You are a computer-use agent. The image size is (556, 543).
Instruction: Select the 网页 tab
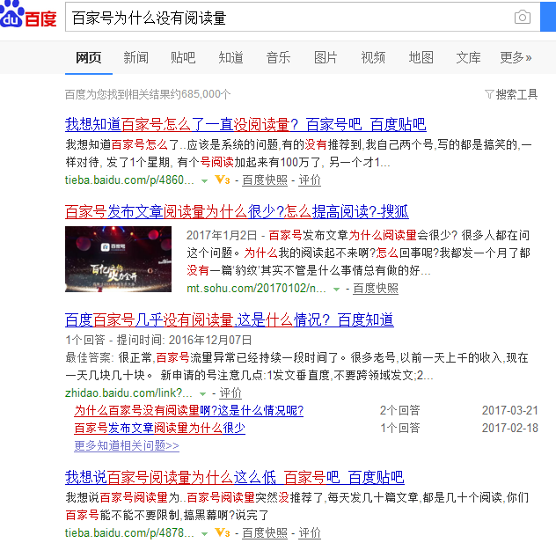[89, 57]
